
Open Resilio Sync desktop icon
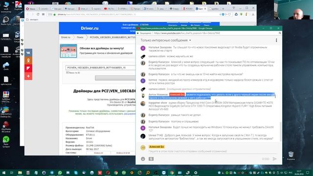[x=6, y=21]
